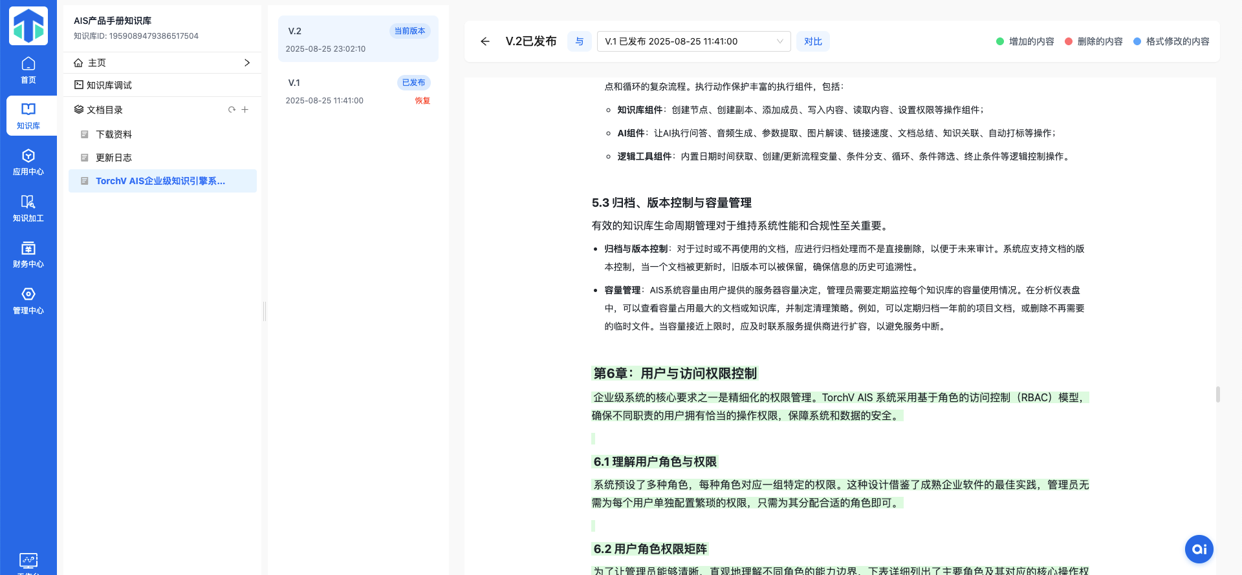This screenshot has width=1242, height=575.
Task: Click the 已发布 badge on V.1
Action: tap(414, 83)
